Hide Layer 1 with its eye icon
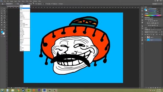The image size is (163, 92). pos(145,40)
